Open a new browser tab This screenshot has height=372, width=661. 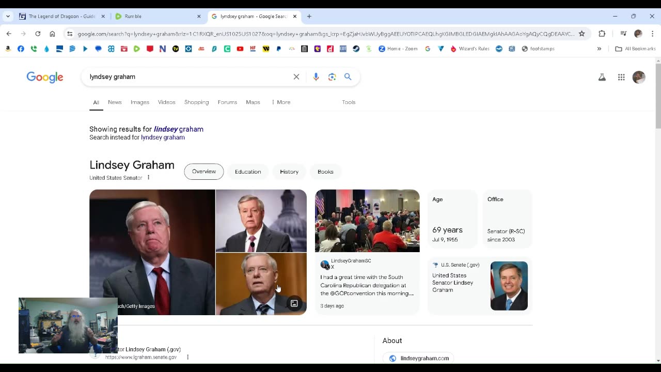[309, 17]
